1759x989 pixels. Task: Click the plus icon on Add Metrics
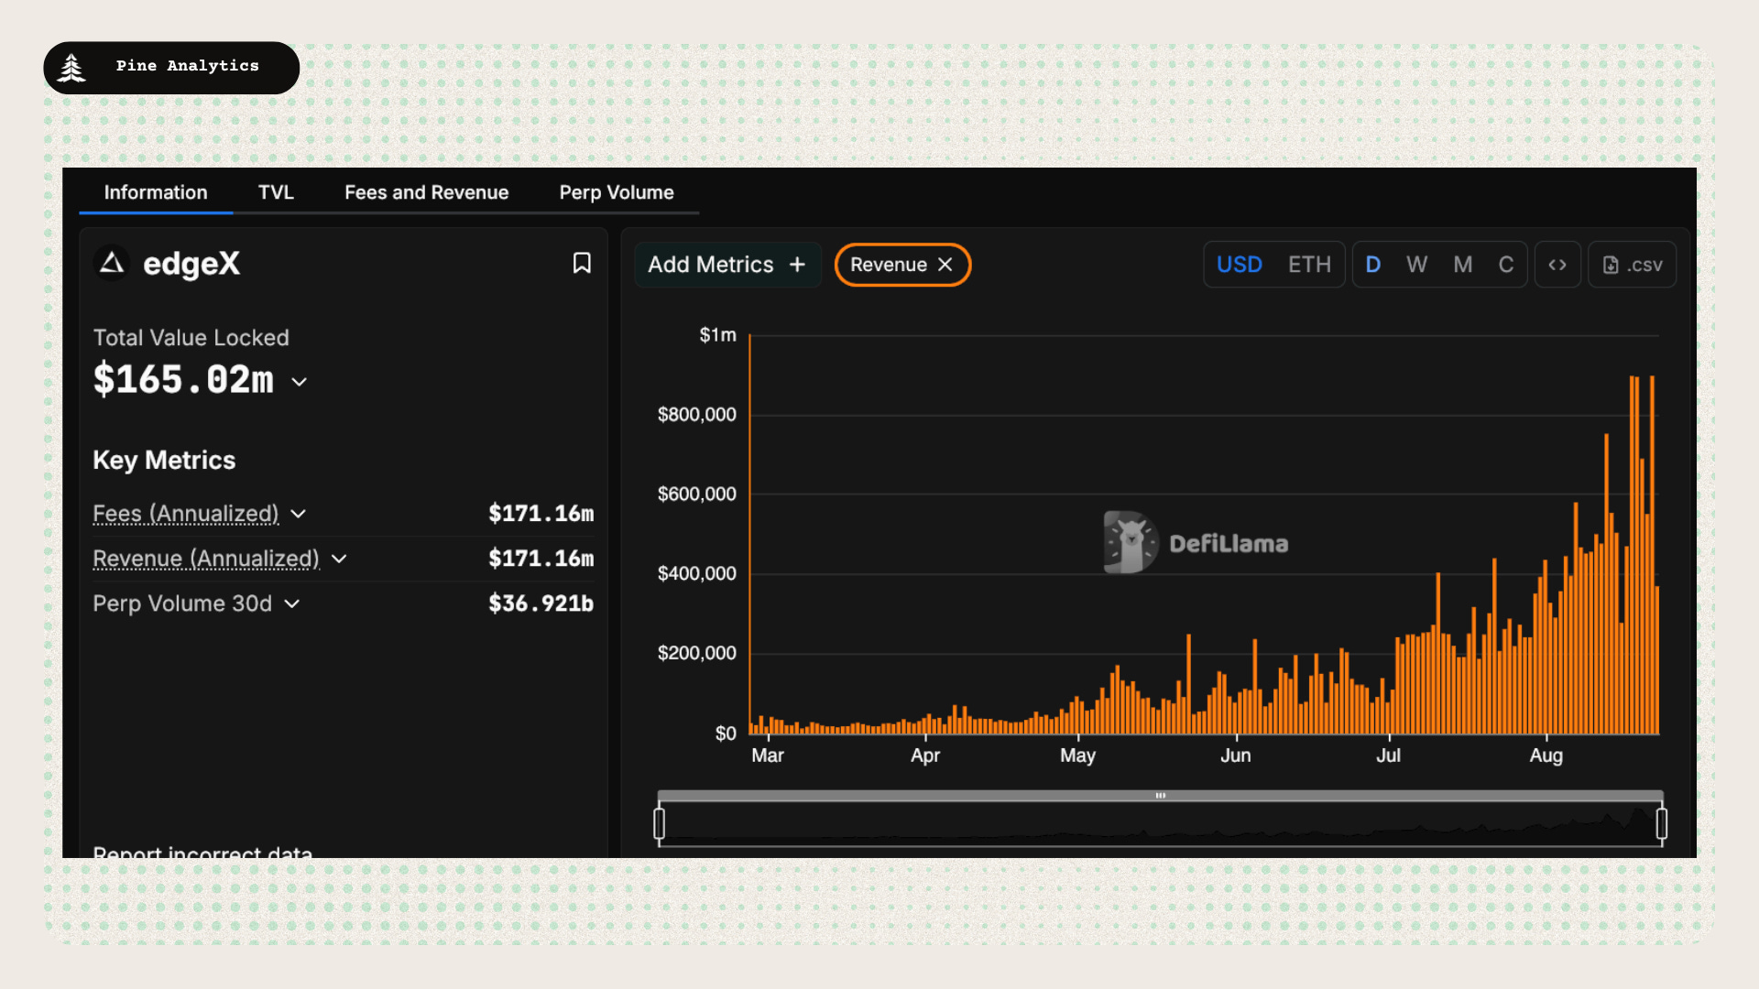[x=797, y=265]
